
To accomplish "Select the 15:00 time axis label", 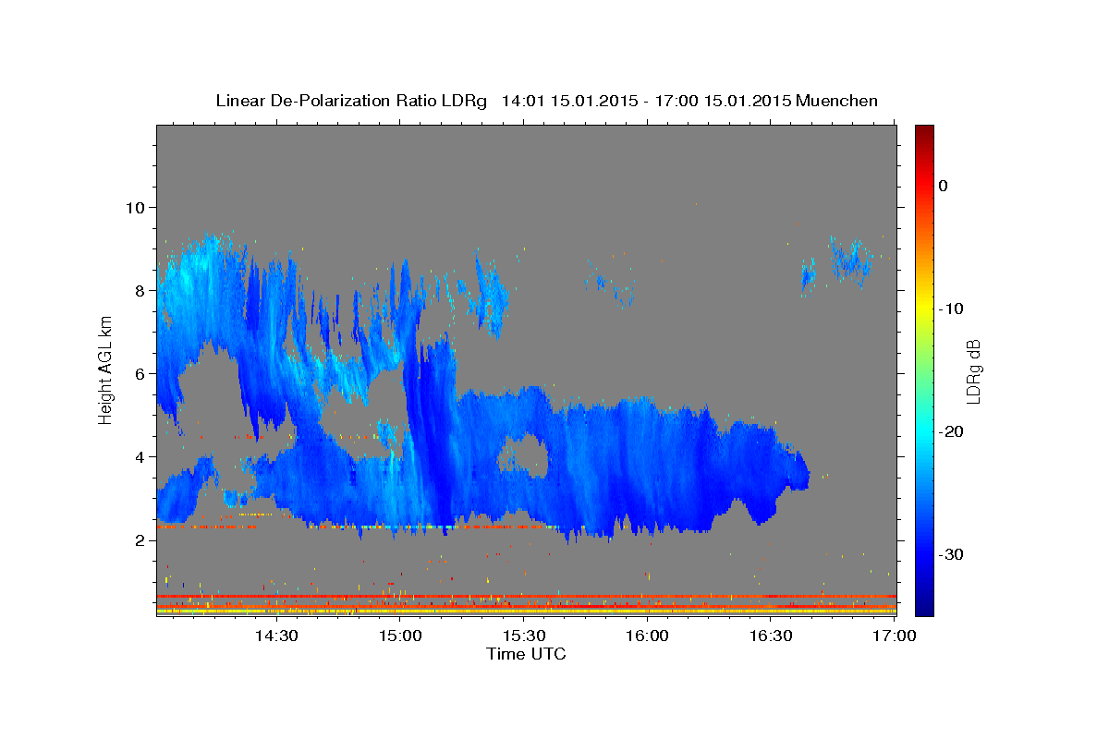I will coord(400,636).
